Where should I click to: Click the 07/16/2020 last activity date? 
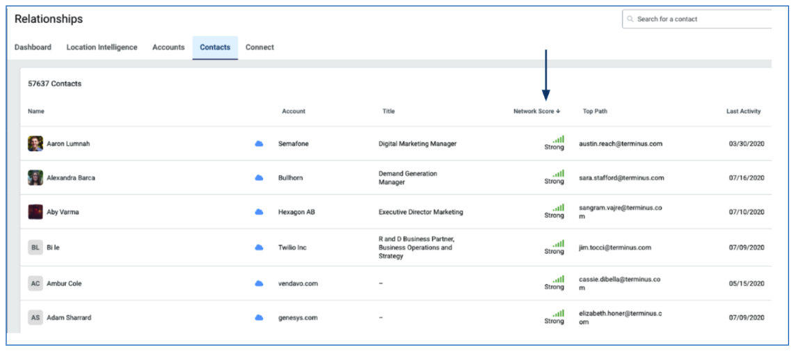point(747,178)
